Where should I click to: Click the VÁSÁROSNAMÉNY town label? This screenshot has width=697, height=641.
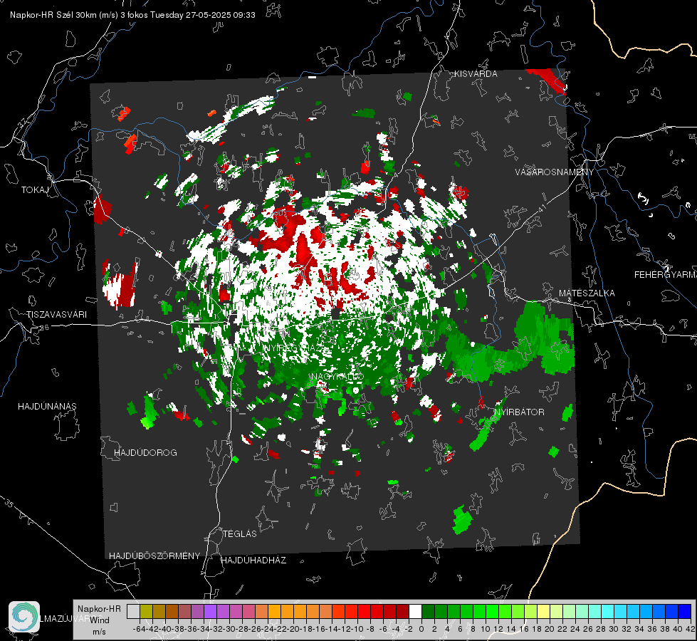point(555,172)
